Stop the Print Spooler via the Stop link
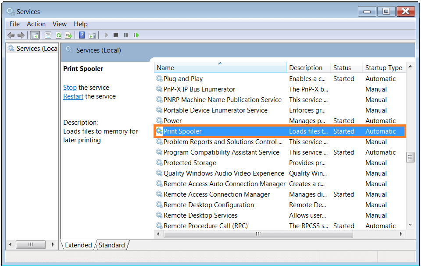 click(x=70, y=88)
